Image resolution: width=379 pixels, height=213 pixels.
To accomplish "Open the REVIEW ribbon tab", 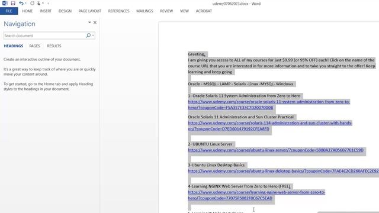I will tap(166, 11).
